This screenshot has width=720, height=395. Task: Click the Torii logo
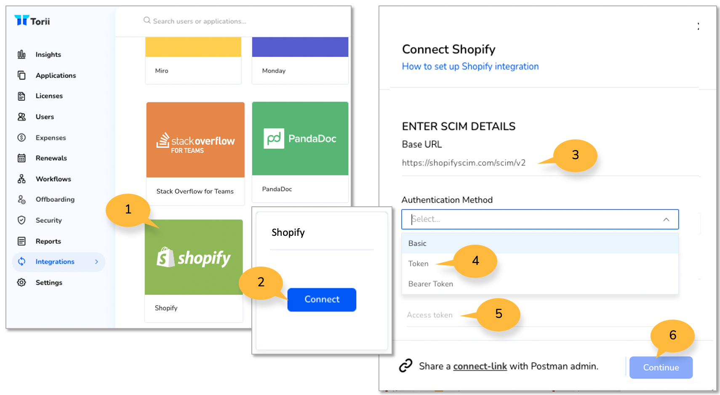coord(32,21)
